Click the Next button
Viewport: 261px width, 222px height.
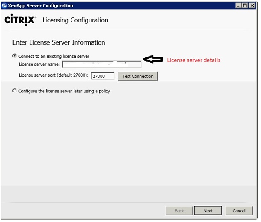point(208,211)
